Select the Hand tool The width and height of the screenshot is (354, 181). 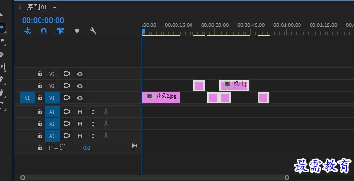2,92
